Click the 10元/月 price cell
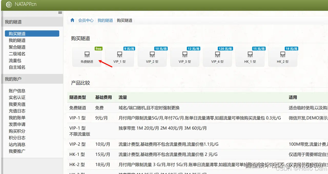328x174 pixels. (x=103, y=144)
